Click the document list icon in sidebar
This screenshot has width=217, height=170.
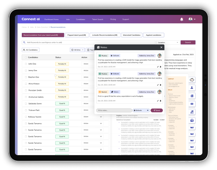pyautogui.click(x=192, y=96)
